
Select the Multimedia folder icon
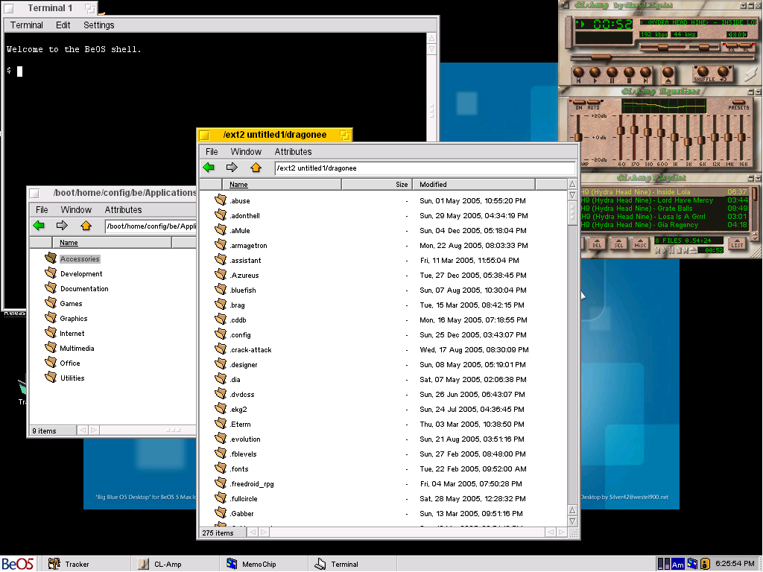click(51, 347)
